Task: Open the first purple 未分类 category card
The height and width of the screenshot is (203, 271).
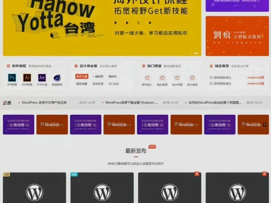Action: 19,124
